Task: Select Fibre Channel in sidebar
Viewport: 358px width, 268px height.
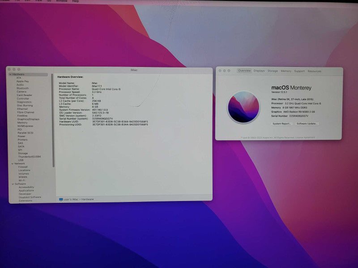Action: pos(26,113)
